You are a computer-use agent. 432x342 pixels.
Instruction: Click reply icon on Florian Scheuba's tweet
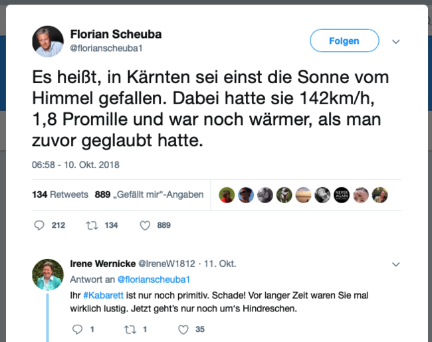(39, 225)
